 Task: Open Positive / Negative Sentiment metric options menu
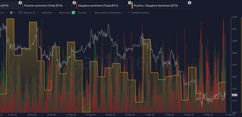click(x=182, y=5)
